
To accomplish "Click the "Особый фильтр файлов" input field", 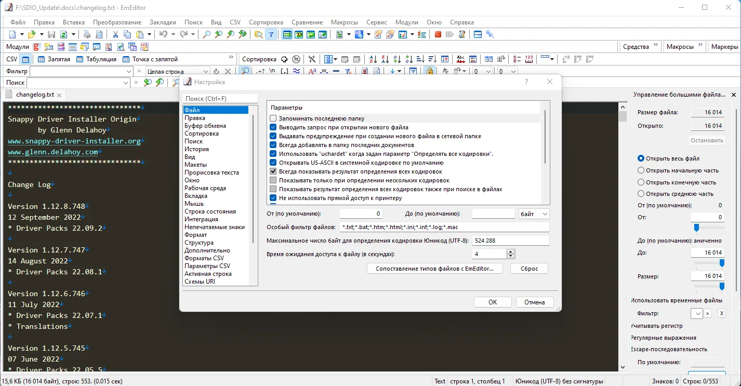I will tap(444, 228).
